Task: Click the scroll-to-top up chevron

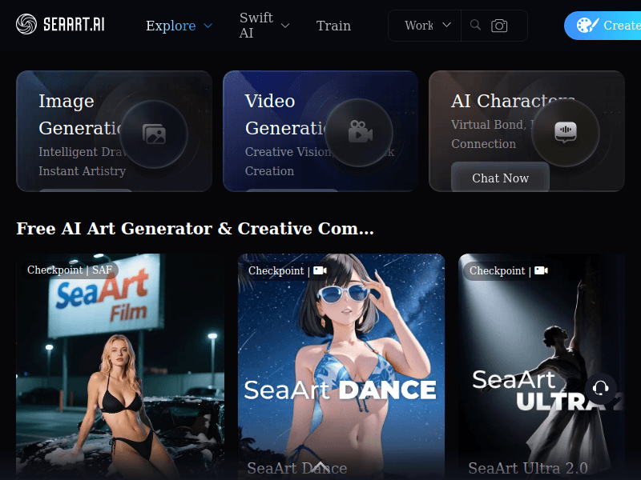Action: pyautogui.click(x=320, y=466)
